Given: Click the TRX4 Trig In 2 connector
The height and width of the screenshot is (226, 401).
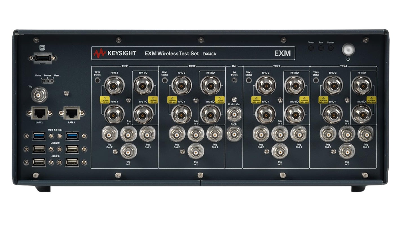Looking at the screenshot, I should pyautogui.click(x=347, y=152).
